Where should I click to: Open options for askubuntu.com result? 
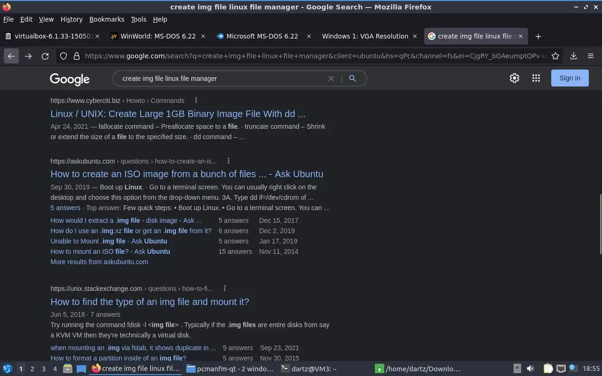click(229, 161)
